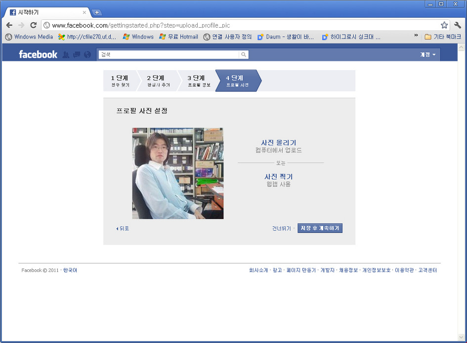Click 한국어 language link
467x343 pixels.
70,270
